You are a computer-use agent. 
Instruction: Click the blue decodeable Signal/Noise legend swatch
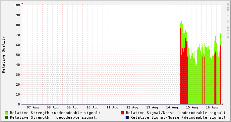tap(127, 117)
